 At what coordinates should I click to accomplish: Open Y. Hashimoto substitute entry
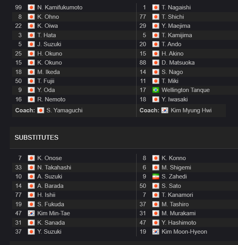click(179, 223)
